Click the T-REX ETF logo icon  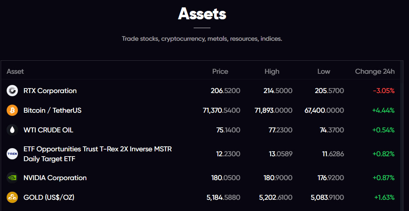[x=12, y=154]
